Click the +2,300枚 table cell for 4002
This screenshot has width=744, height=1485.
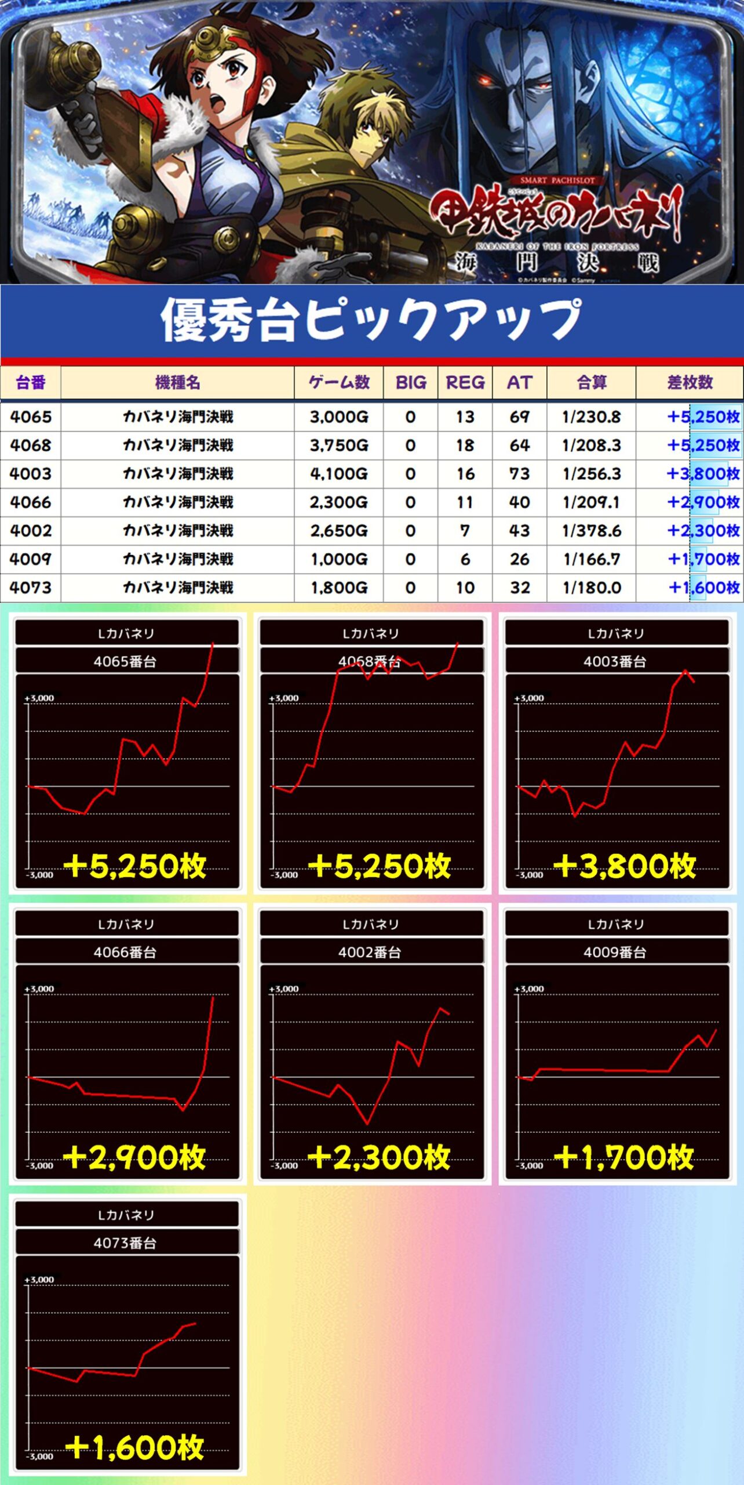690,531
